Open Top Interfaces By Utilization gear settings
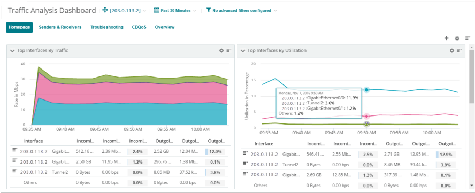 tap(451, 51)
